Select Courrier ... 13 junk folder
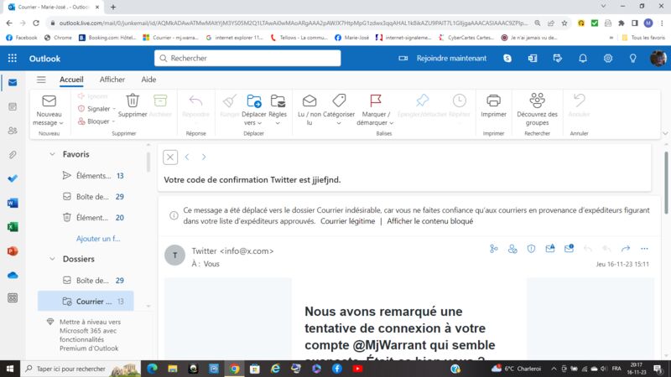Viewport: 671px width, 377px height. 86,302
